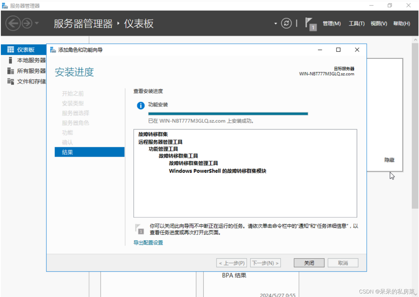Image resolution: width=419 pixels, height=297 pixels.
Task: Click the 结果 wizard step
Action: point(89,152)
